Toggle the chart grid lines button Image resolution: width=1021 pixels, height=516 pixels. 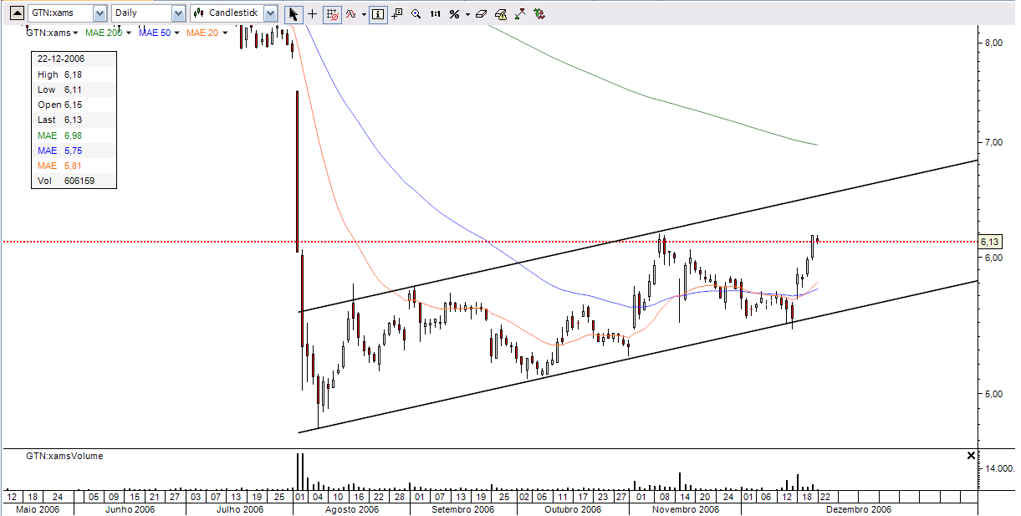coord(332,14)
